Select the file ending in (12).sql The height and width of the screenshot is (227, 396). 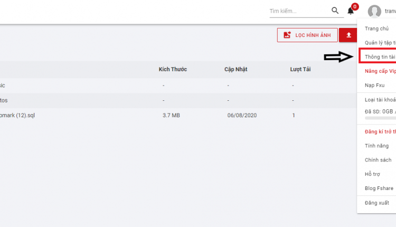click(x=17, y=116)
